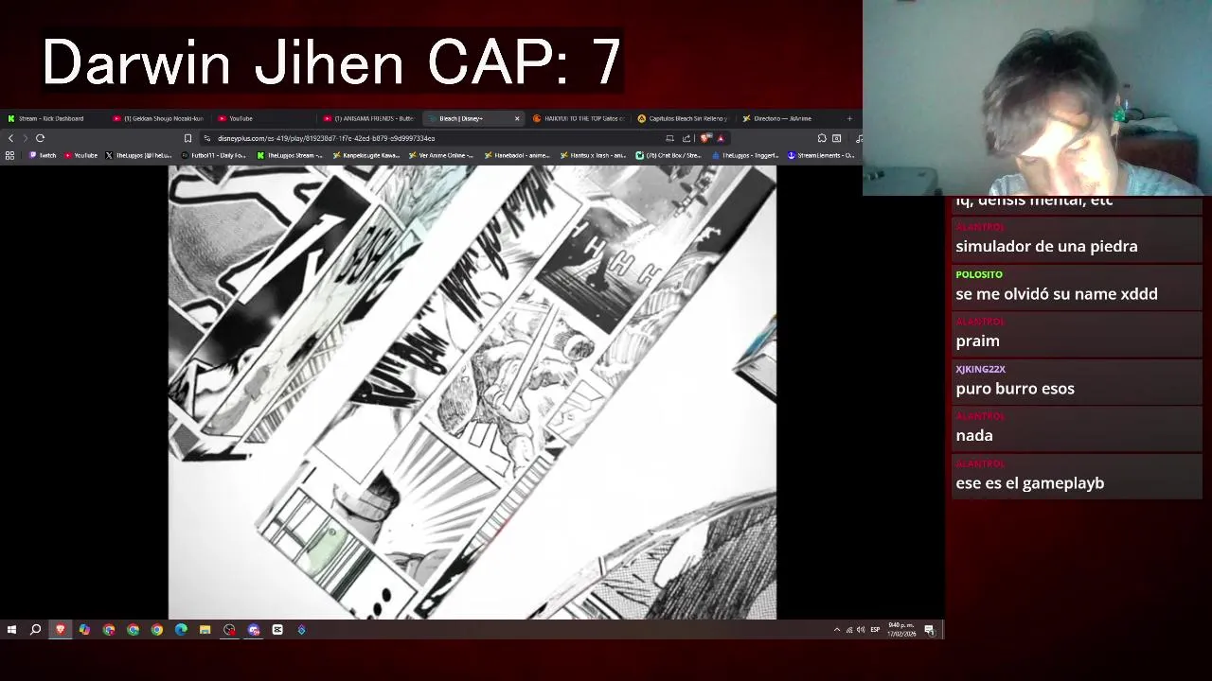The height and width of the screenshot is (681, 1212).
Task: Open the Windows notification center
Action: point(930,630)
